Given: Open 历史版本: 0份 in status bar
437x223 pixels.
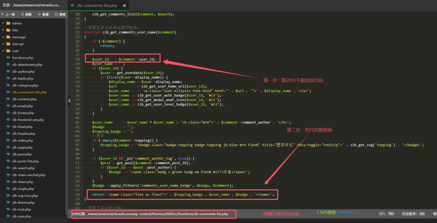Looking at the screenshot, I should click(413, 214).
